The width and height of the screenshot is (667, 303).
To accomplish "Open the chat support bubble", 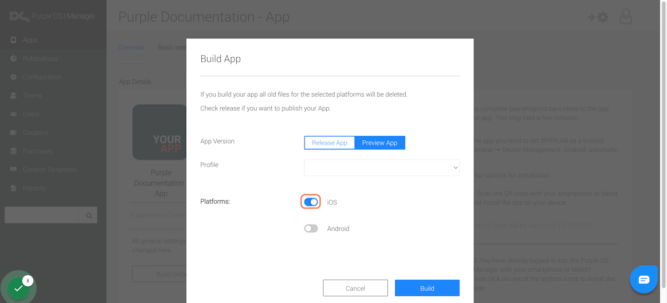I will pyautogui.click(x=644, y=279).
